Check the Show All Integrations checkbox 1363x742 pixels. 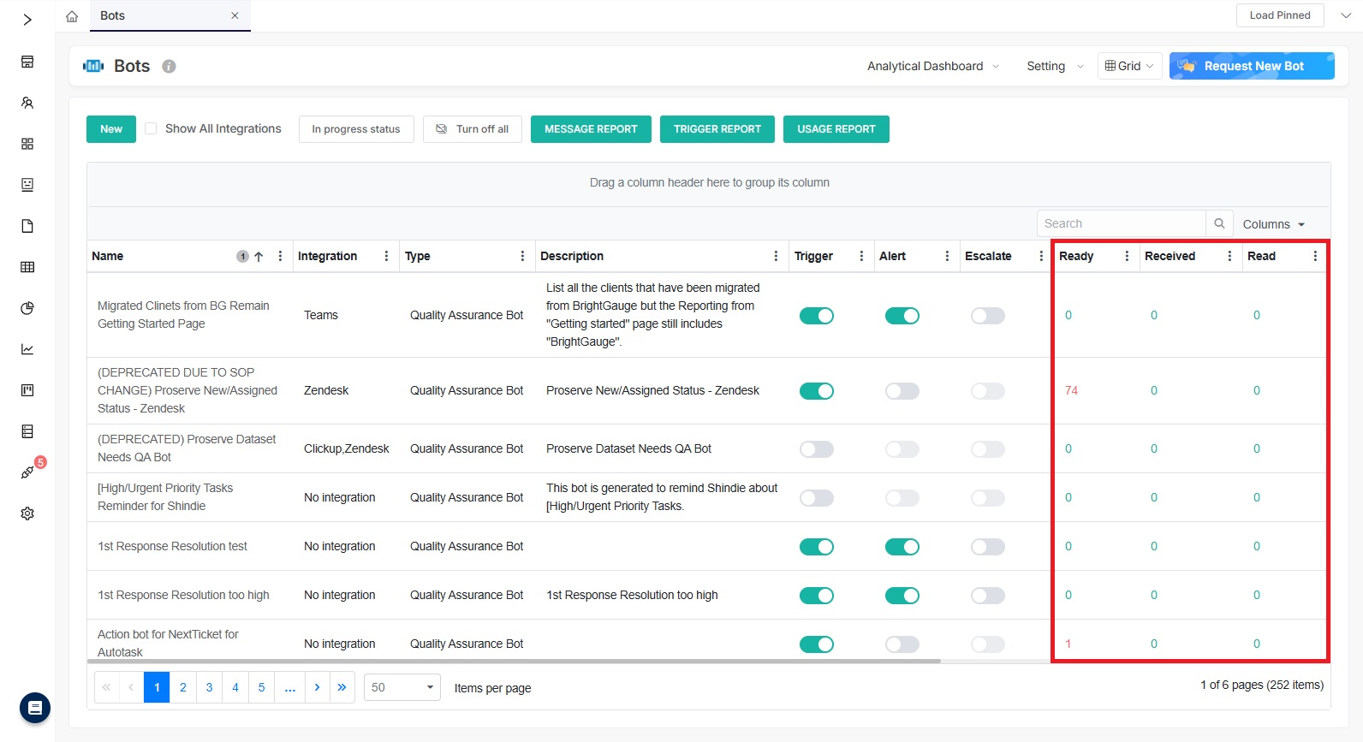click(x=151, y=128)
